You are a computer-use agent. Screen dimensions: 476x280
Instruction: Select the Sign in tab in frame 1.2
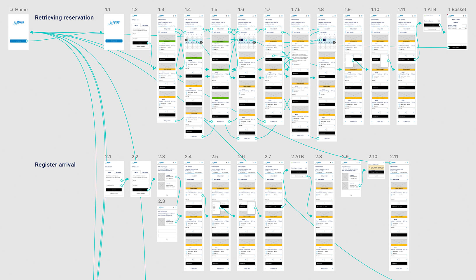136,25
